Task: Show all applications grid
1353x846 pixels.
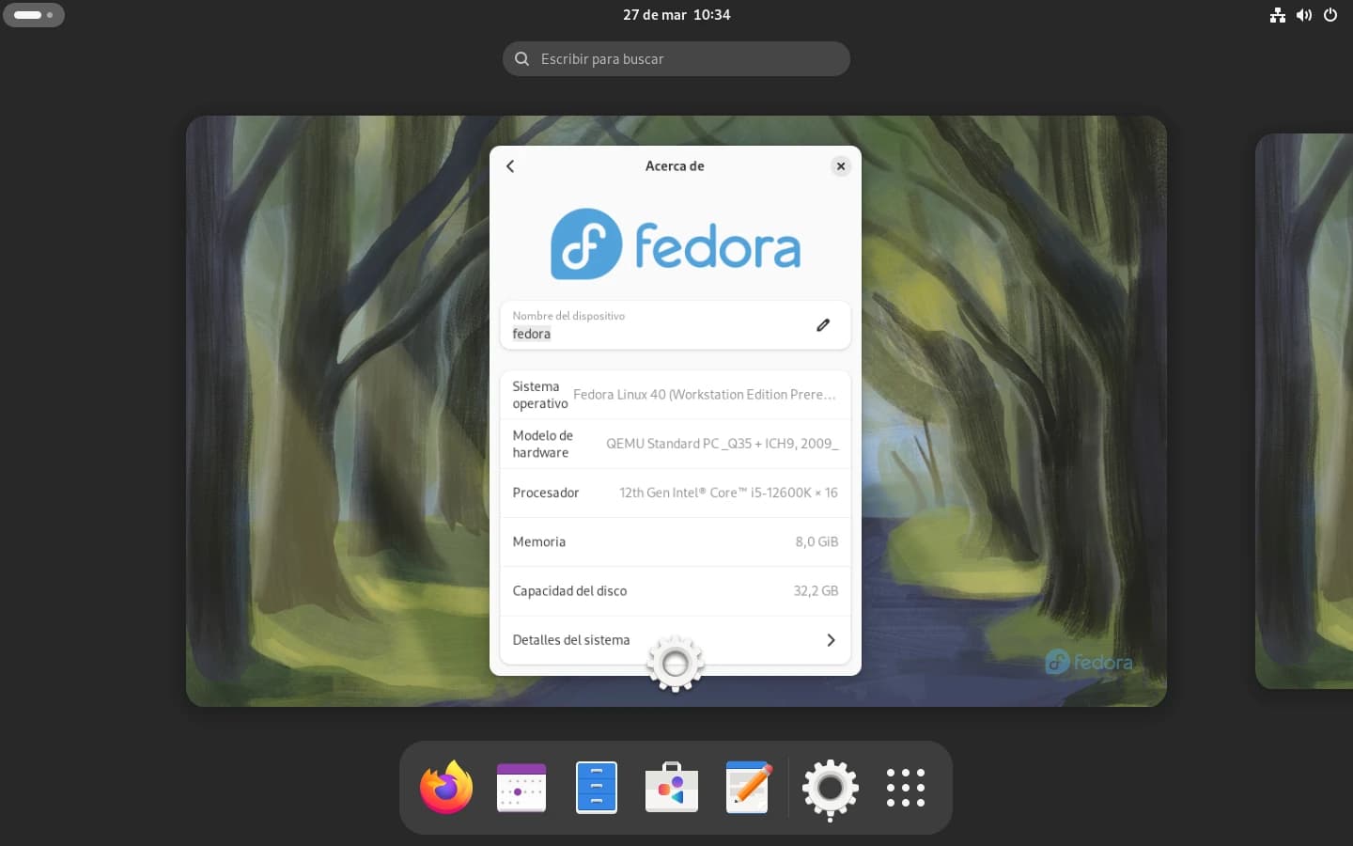Action: click(906, 788)
